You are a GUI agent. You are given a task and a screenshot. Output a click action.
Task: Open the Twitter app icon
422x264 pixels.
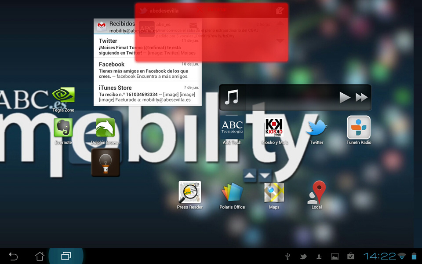(316, 128)
